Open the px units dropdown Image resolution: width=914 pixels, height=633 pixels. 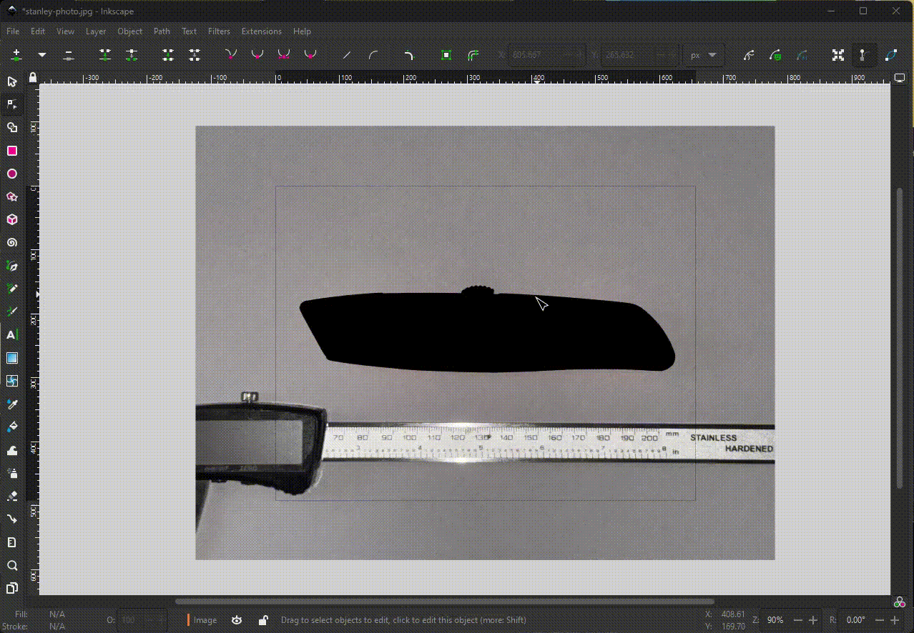[x=704, y=55]
